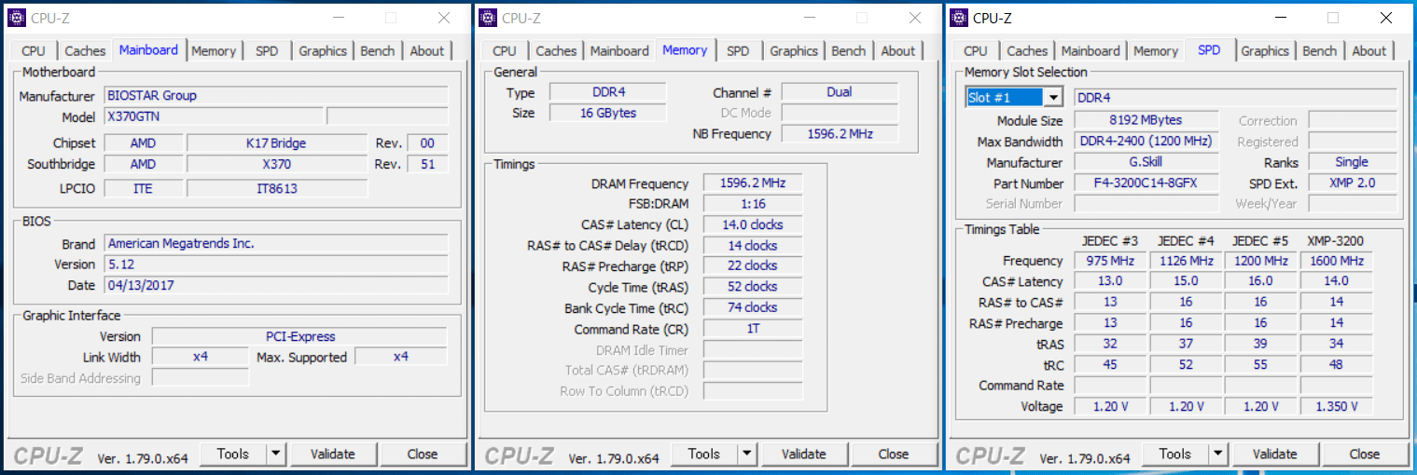Click CPU-Z app icon in SPD window title bar
The height and width of the screenshot is (475, 1417).
click(959, 18)
